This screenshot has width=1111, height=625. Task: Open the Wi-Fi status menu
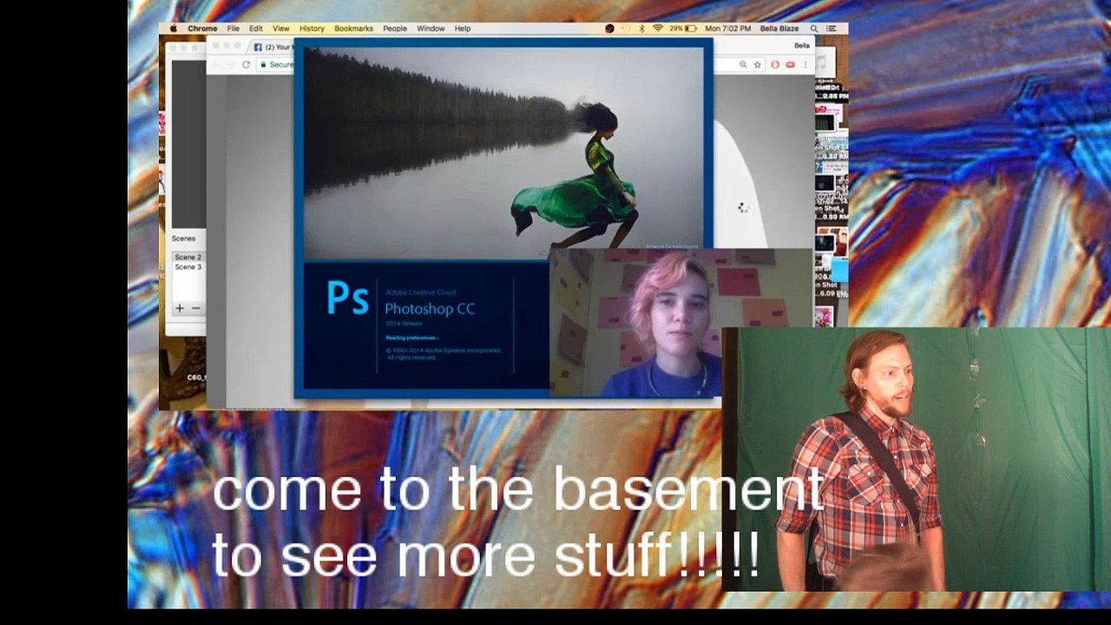658,29
